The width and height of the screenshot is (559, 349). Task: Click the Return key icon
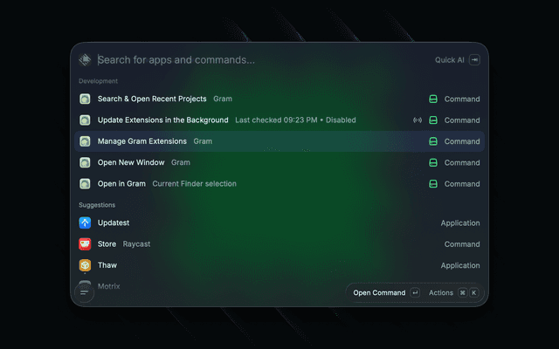415,293
